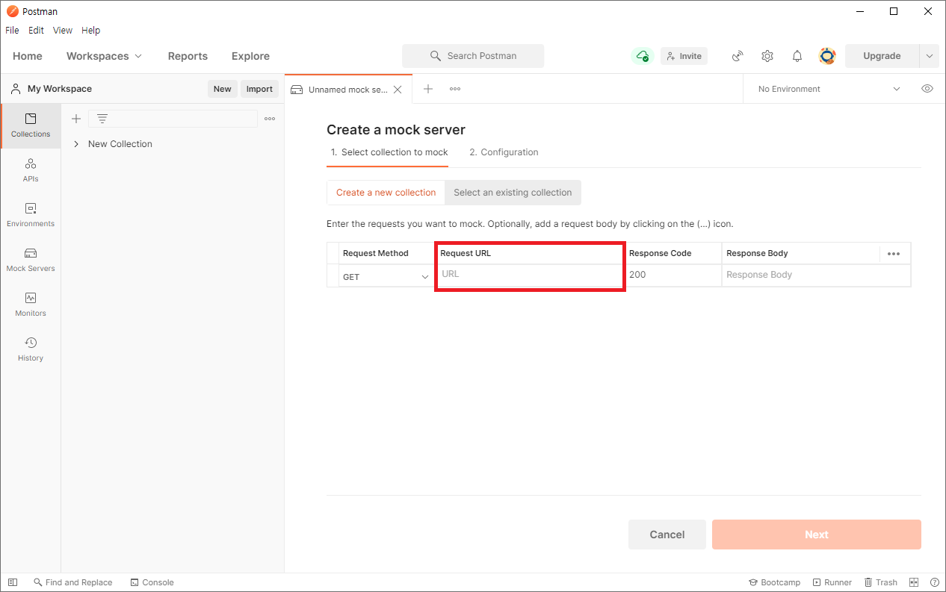
Task: Click the My Workspace label
Action: click(60, 89)
